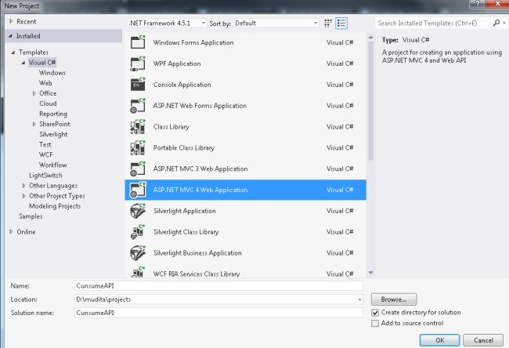Switch to small icons view

click(328, 23)
